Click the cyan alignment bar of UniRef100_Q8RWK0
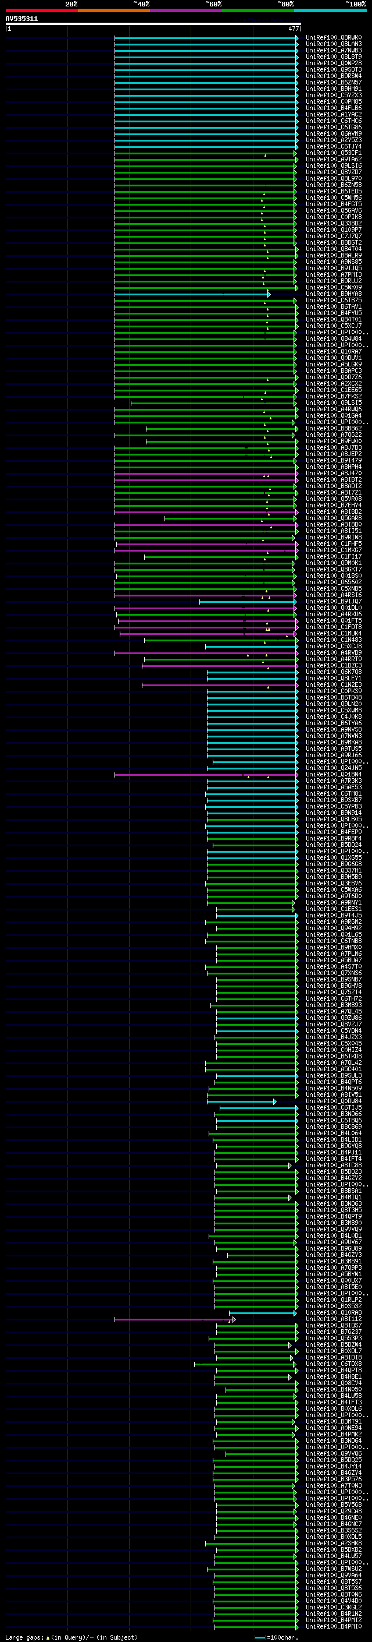372x1642 pixels. click(206, 38)
